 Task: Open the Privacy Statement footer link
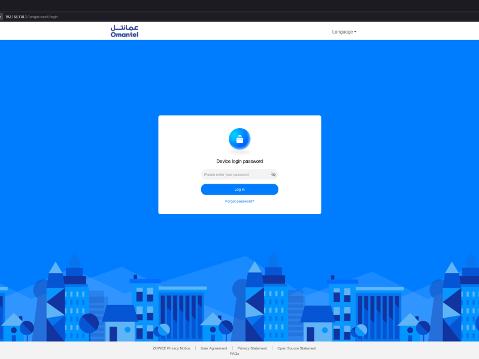coord(252,348)
